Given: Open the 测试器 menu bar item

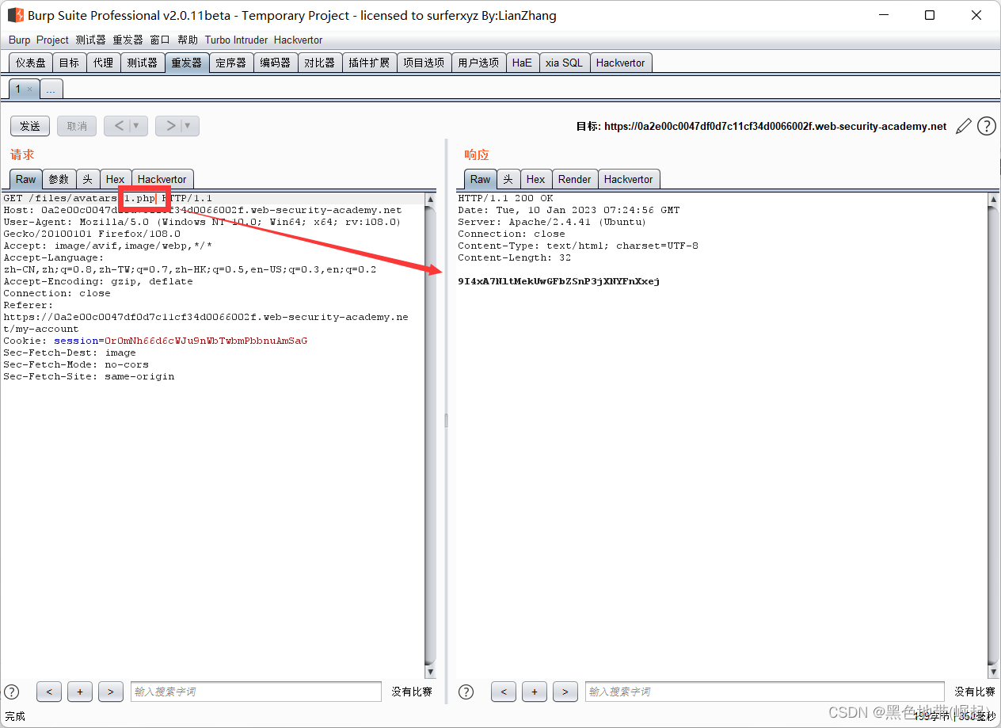Looking at the screenshot, I should [x=90, y=40].
